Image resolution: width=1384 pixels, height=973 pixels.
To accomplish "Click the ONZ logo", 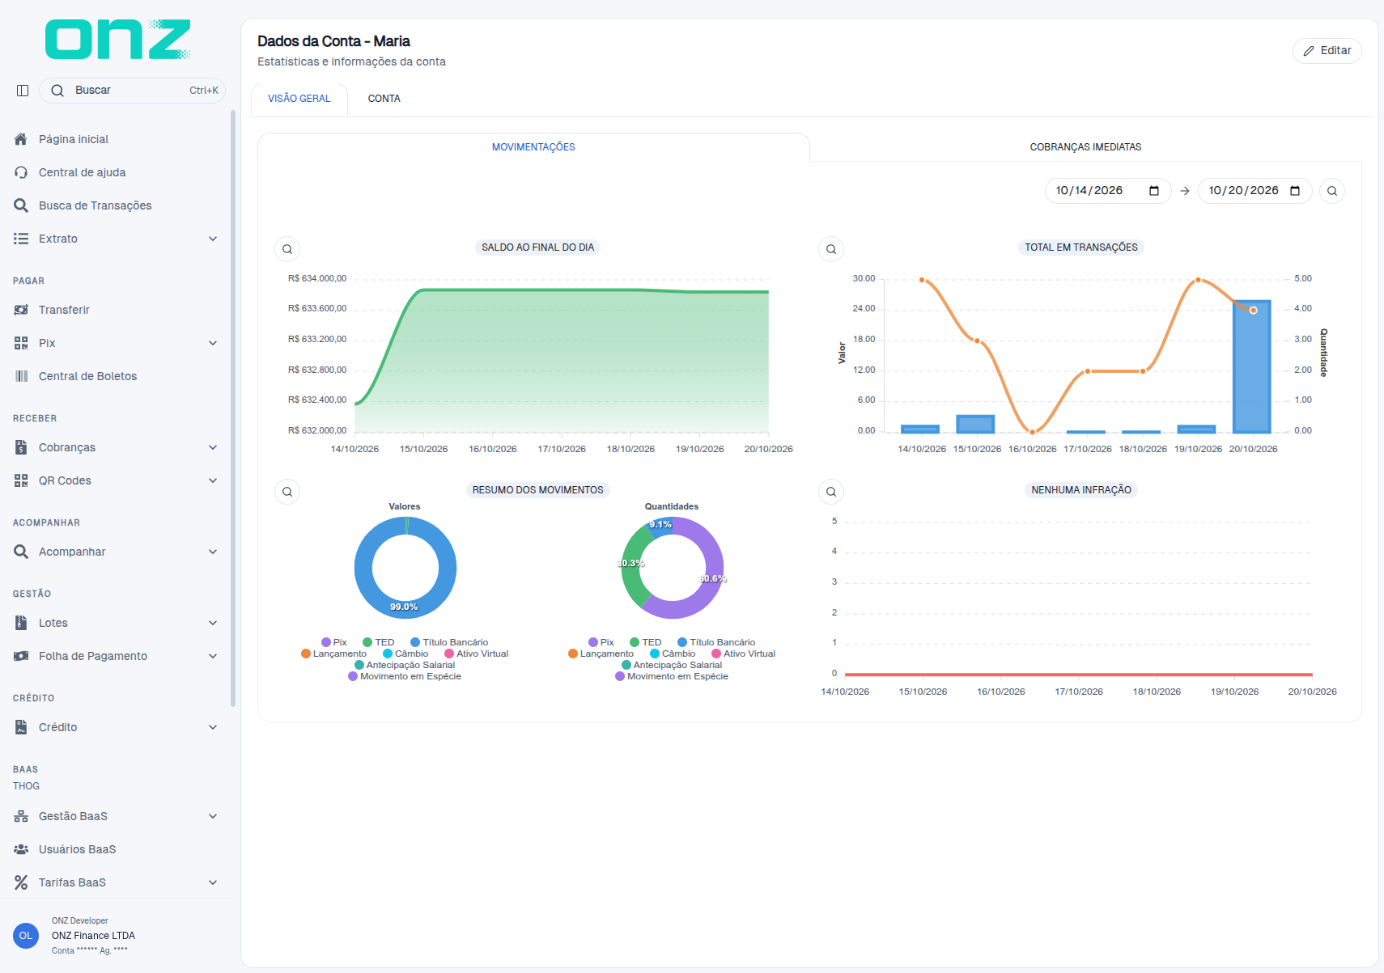I will (118, 40).
